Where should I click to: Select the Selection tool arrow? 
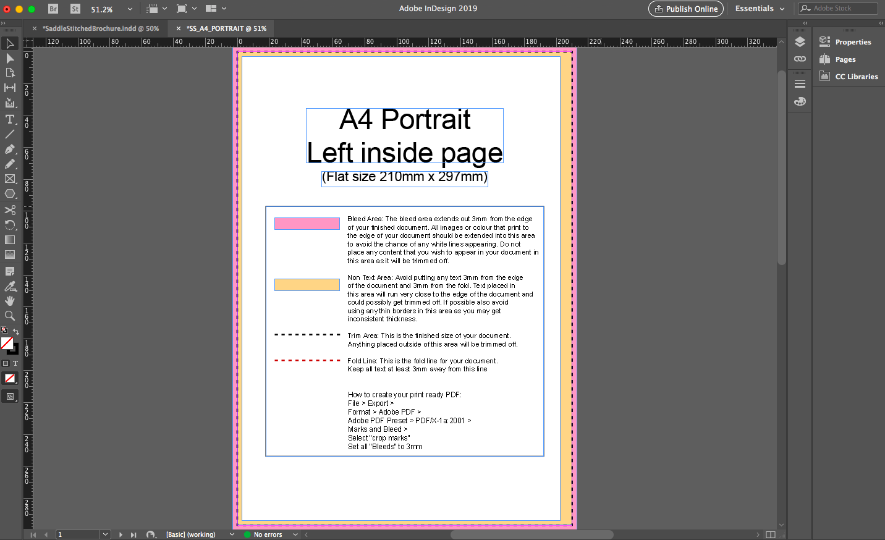pos(10,43)
